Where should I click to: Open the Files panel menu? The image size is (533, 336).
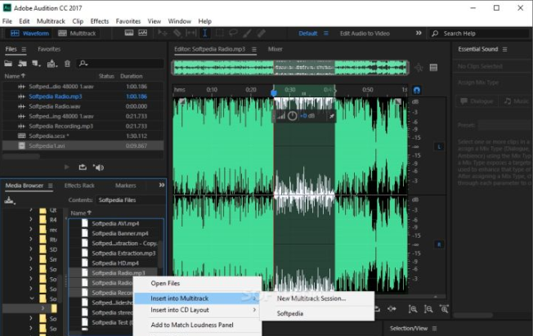click(x=24, y=49)
